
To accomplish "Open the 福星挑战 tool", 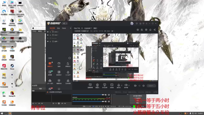I will tap(59, 82).
